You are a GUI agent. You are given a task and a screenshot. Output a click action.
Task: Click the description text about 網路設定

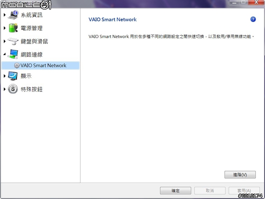pyautogui.click(x=171, y=36)
